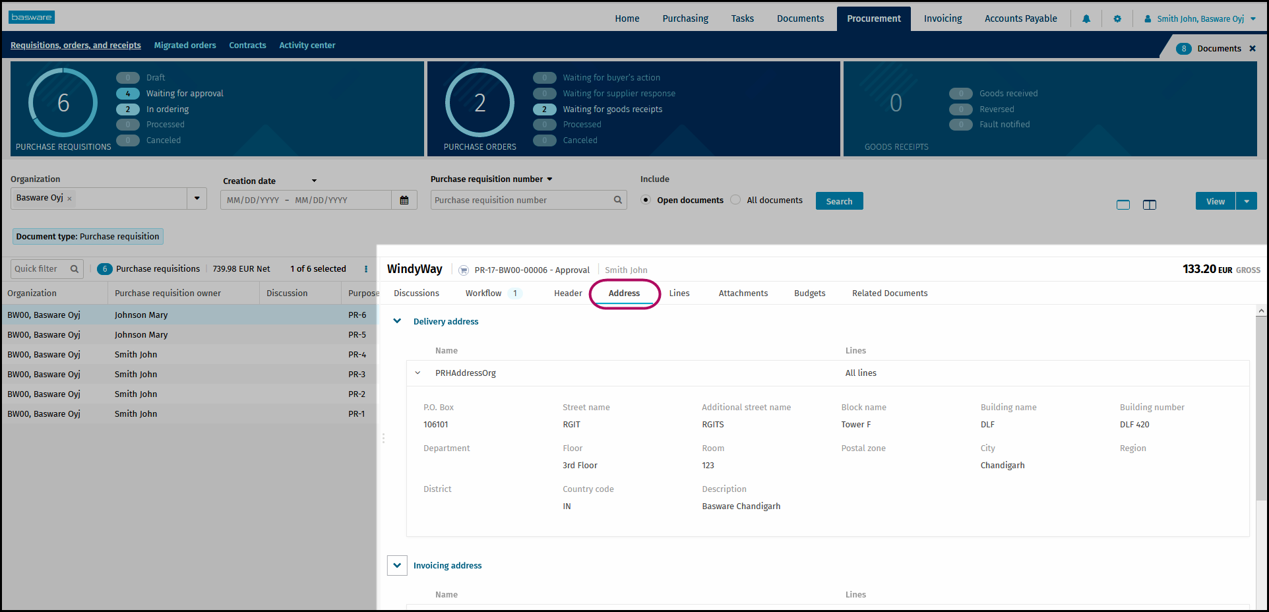Screen dimensions: 1269x612
Task: Select the Address tab
Action: [x=624, y=293]
